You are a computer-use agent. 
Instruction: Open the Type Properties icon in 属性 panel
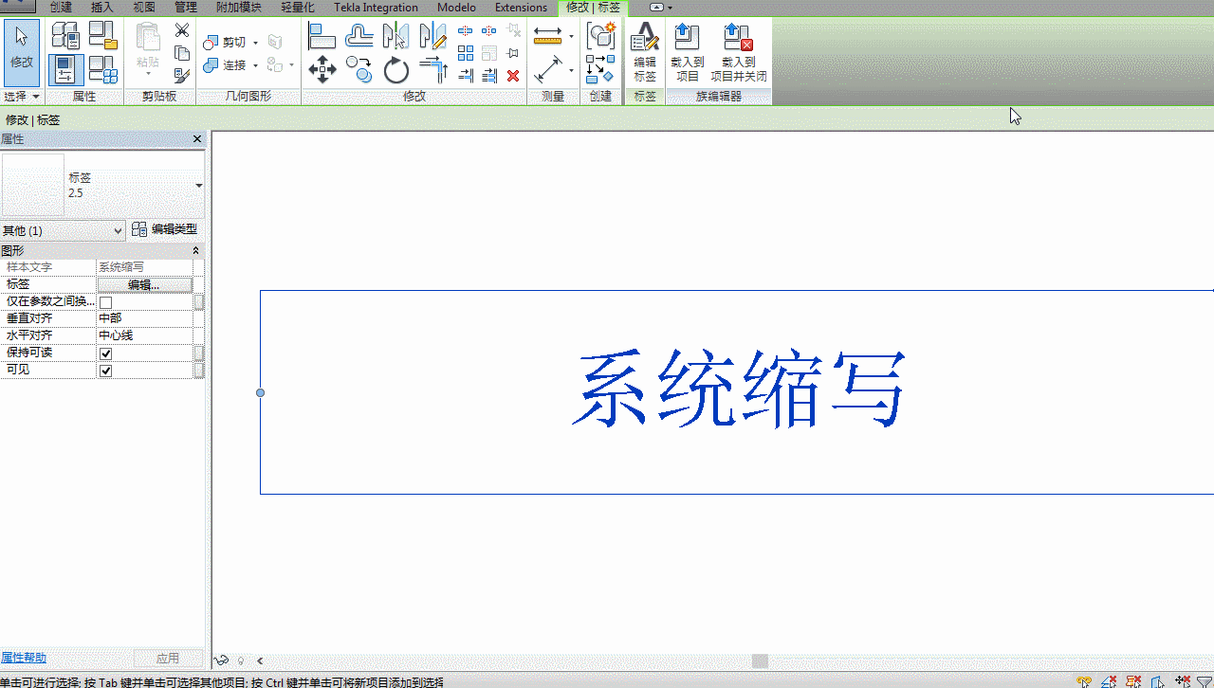click(65, 36)
